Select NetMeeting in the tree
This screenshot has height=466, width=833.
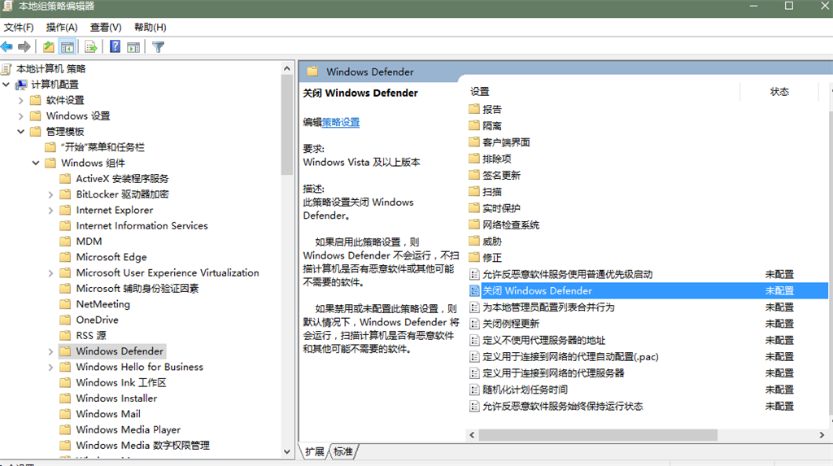[x=103, y=304]
